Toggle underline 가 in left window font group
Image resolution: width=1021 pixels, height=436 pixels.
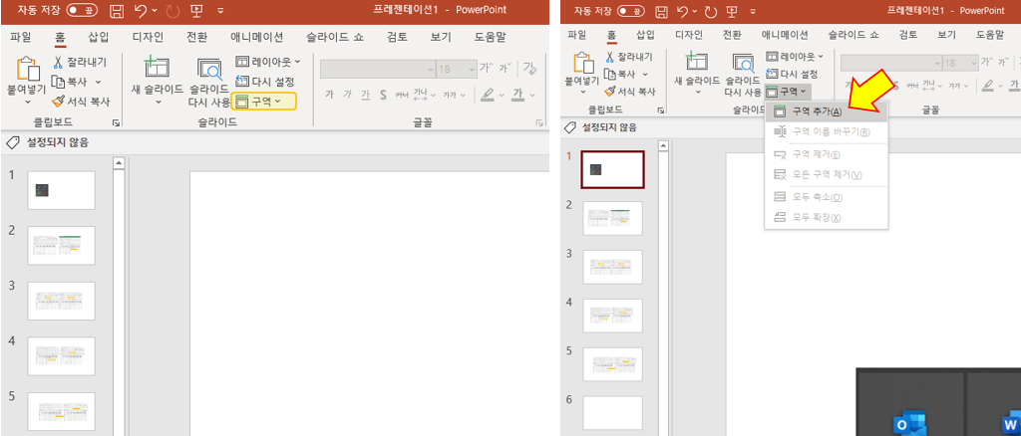[365, 95]
